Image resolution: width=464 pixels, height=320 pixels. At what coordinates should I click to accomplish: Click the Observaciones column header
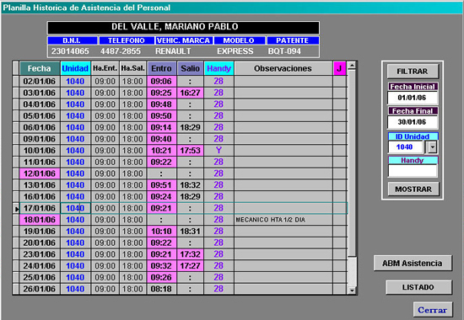pyautogui.click(x=283, y=68)
